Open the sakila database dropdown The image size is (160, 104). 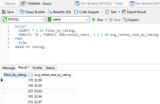coord(87,20)
